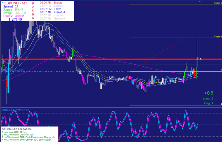Click the '07:07 AM London' time row
This screenshot has width=222, height=142.
[x=52, y=15]
